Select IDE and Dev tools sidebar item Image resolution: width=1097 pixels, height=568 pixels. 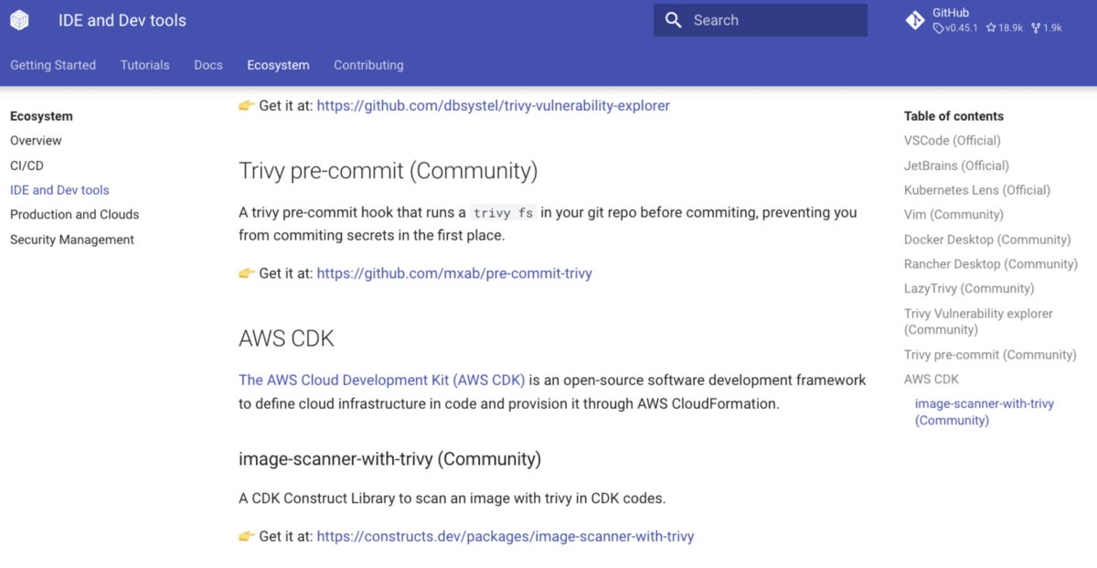point(59,190)
